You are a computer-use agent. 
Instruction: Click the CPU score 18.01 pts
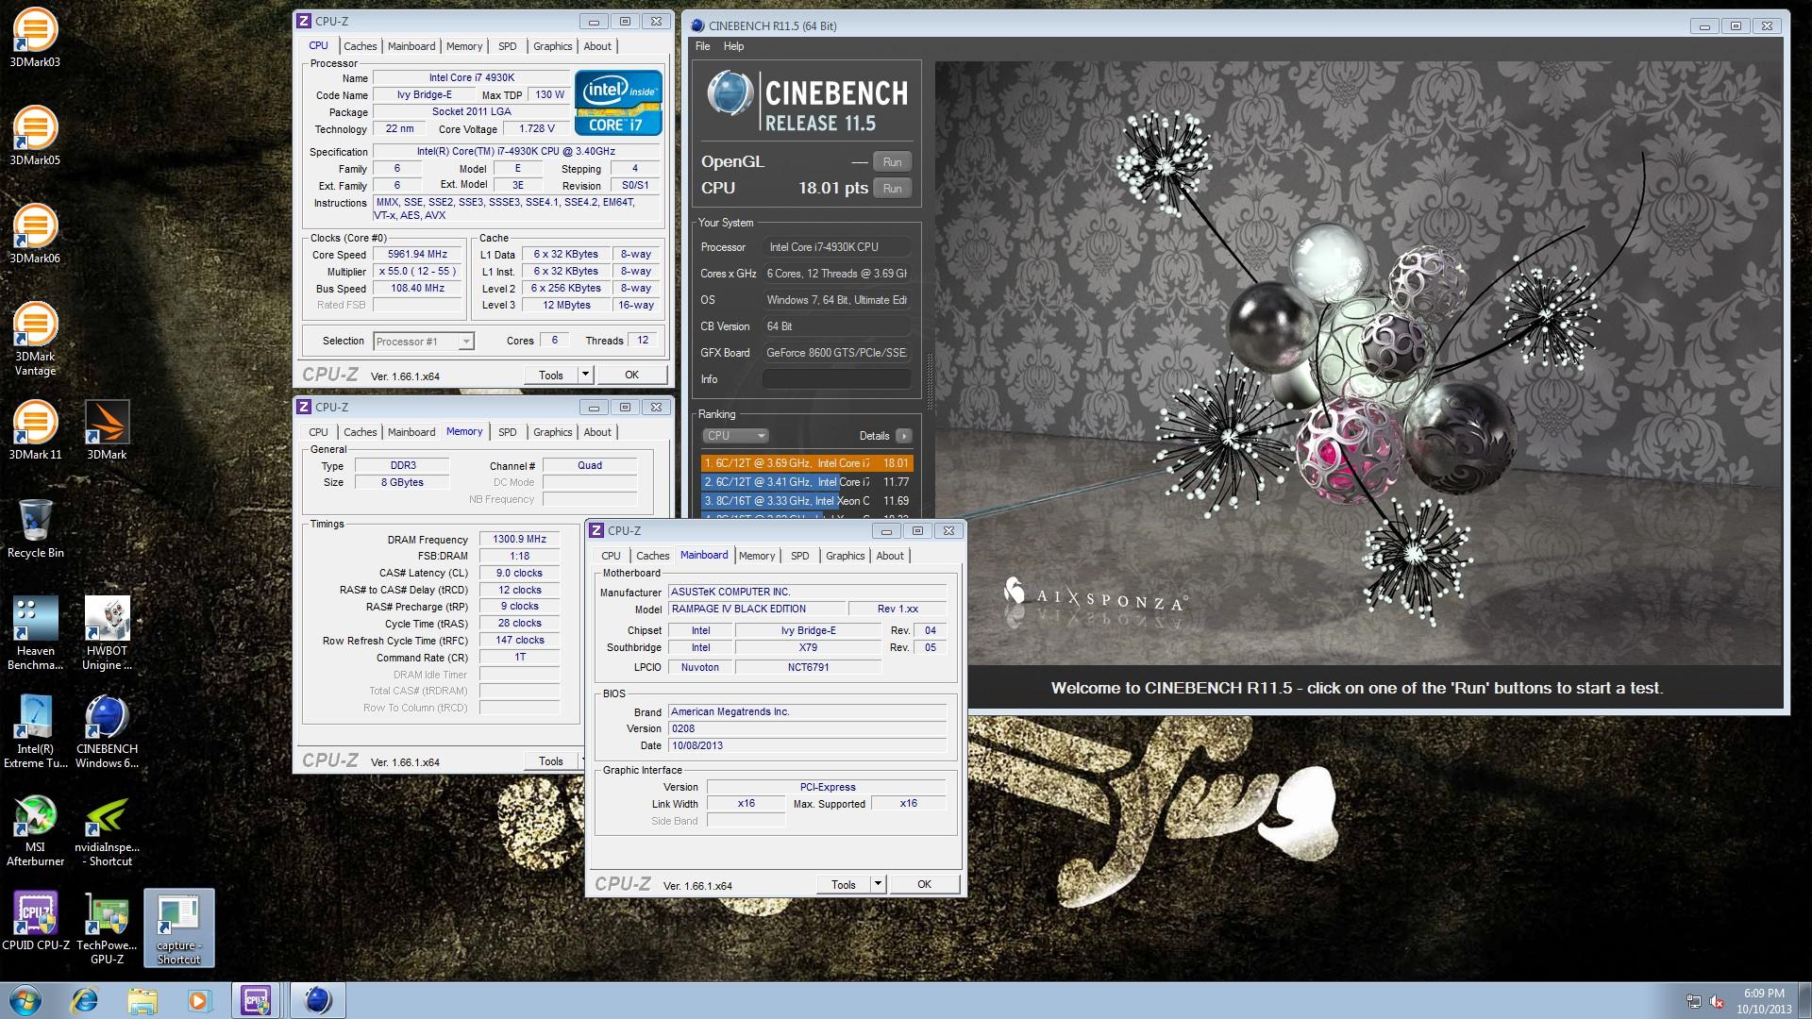tap(832, 188)
